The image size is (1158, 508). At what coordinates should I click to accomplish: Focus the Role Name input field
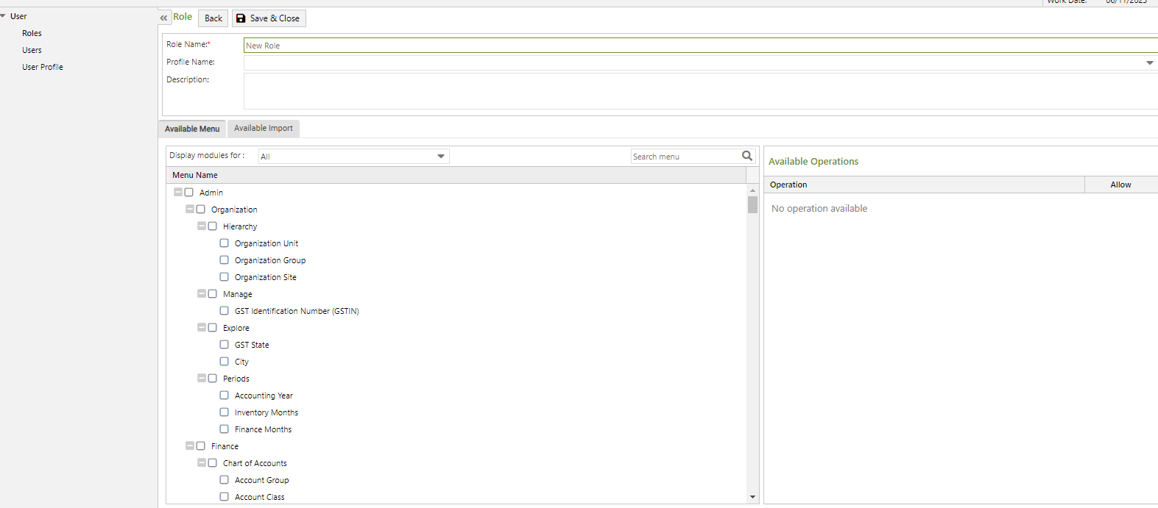pyautogui.click(x=699, y=46)
